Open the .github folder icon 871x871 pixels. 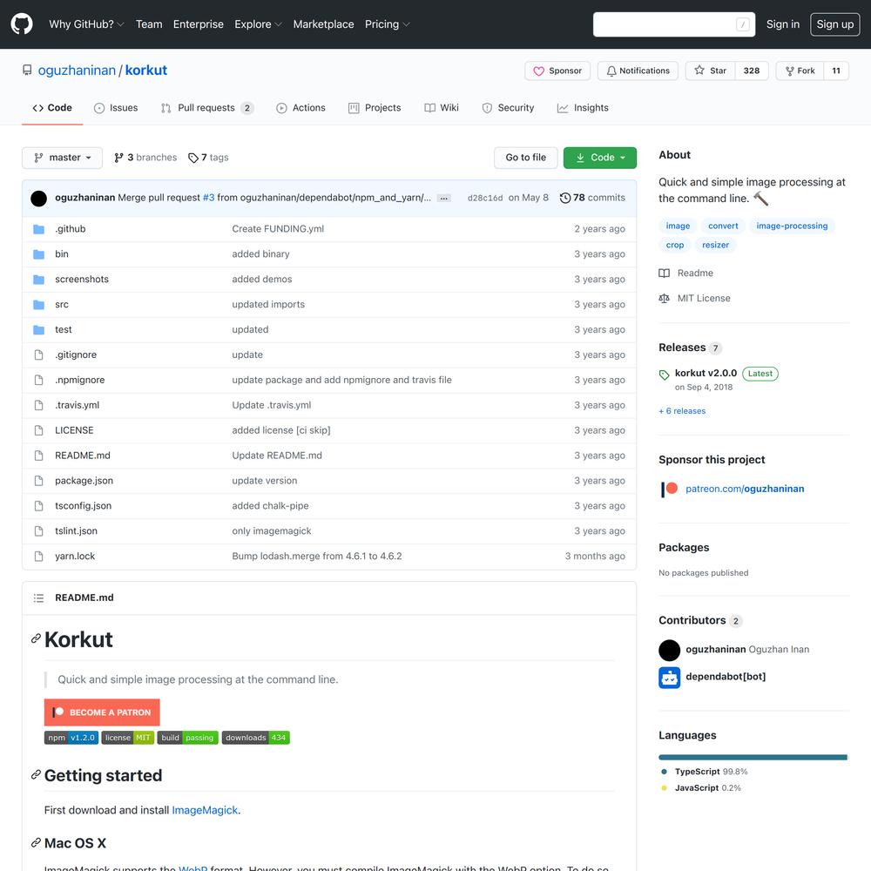pyautogui.click(x=38, y=229)
